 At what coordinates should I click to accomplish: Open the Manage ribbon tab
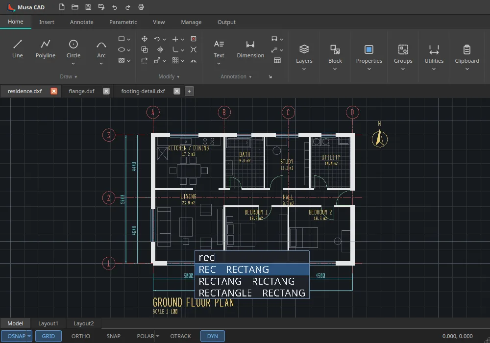pos(191,22)
